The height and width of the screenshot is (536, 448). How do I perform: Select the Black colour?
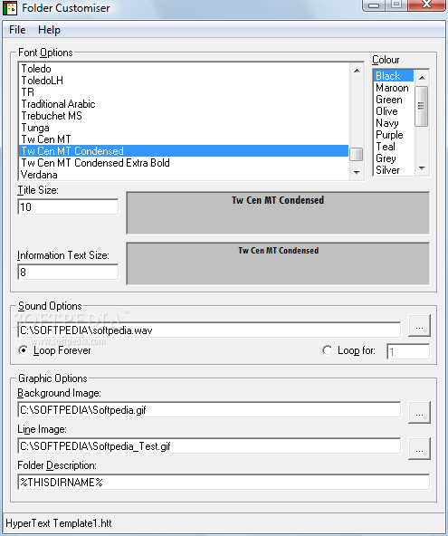click(x=394, y=75)
